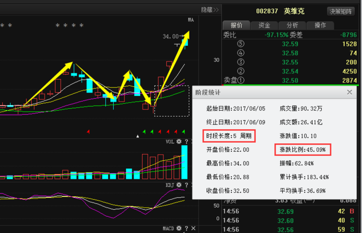362x233 pixels.
Task: Select 累计换手:183.44% entry
Action: tap(304, 177)
